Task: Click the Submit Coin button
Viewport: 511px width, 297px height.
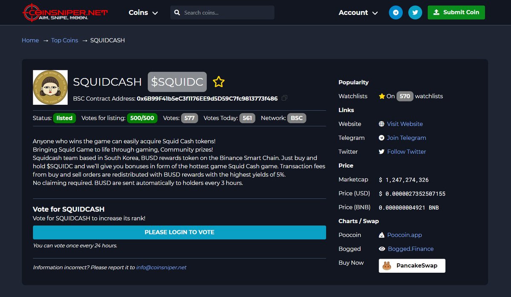Action: click(456, 12)
